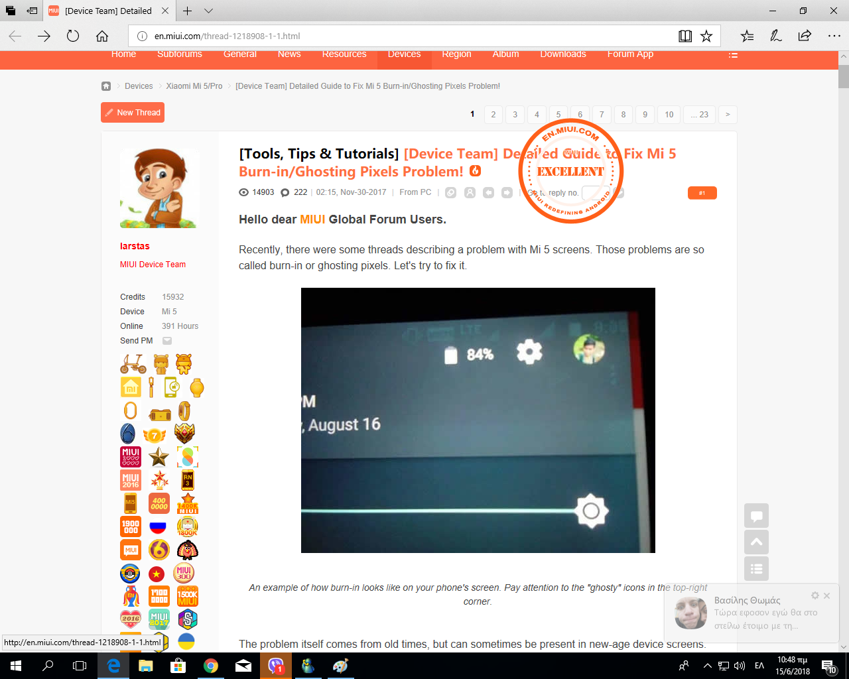
Task: Open Edge Share icon in toolbar
Action: tap(805, 36)
